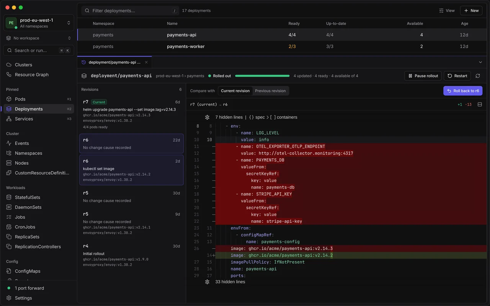Open CustomResourceDefinitions in the sidebar
Viewport: 490px width, 306px height.
pos(39,173)
